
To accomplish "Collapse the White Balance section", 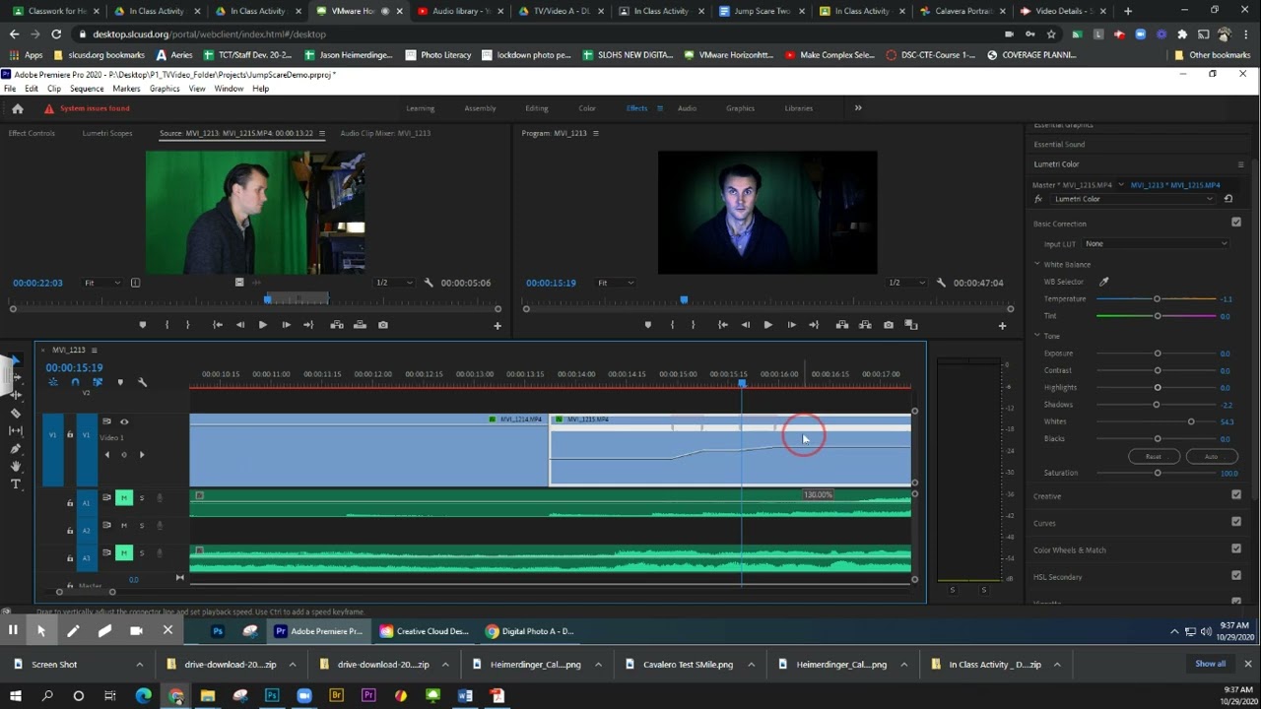I will pos(1037,264).
